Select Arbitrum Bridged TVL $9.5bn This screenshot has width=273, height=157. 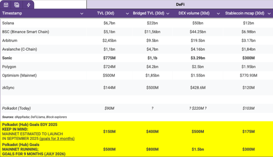click(152, 40)
